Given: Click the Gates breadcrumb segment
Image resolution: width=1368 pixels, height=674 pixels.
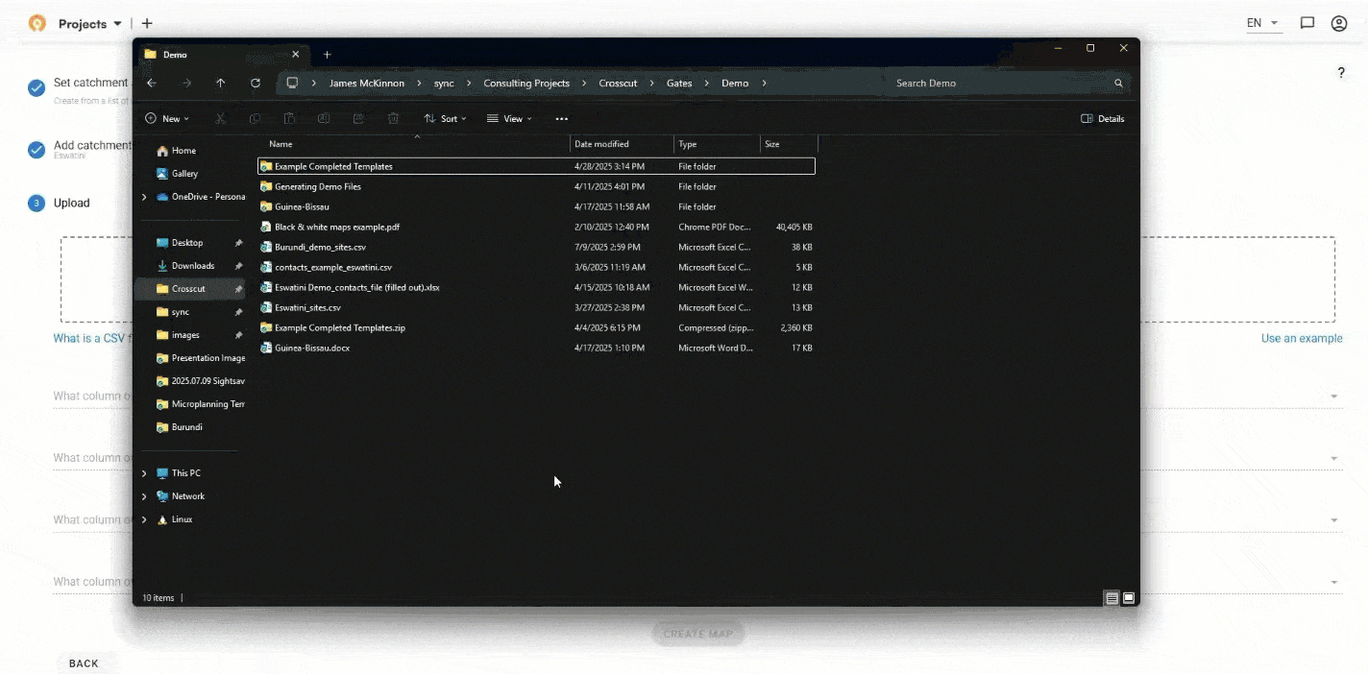Looking at the screenshot, I should click(x=679, y=84).
